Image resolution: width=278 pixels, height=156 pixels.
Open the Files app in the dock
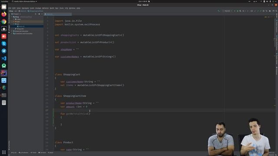4,7
